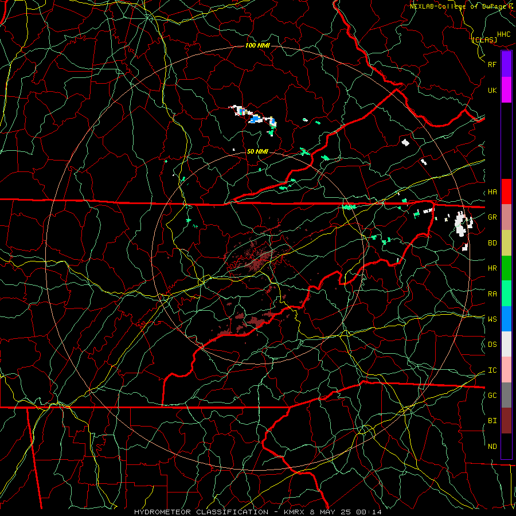Click the dark green HR swatch
Viewport: 516px width, 516px height.
coord(506,268)
